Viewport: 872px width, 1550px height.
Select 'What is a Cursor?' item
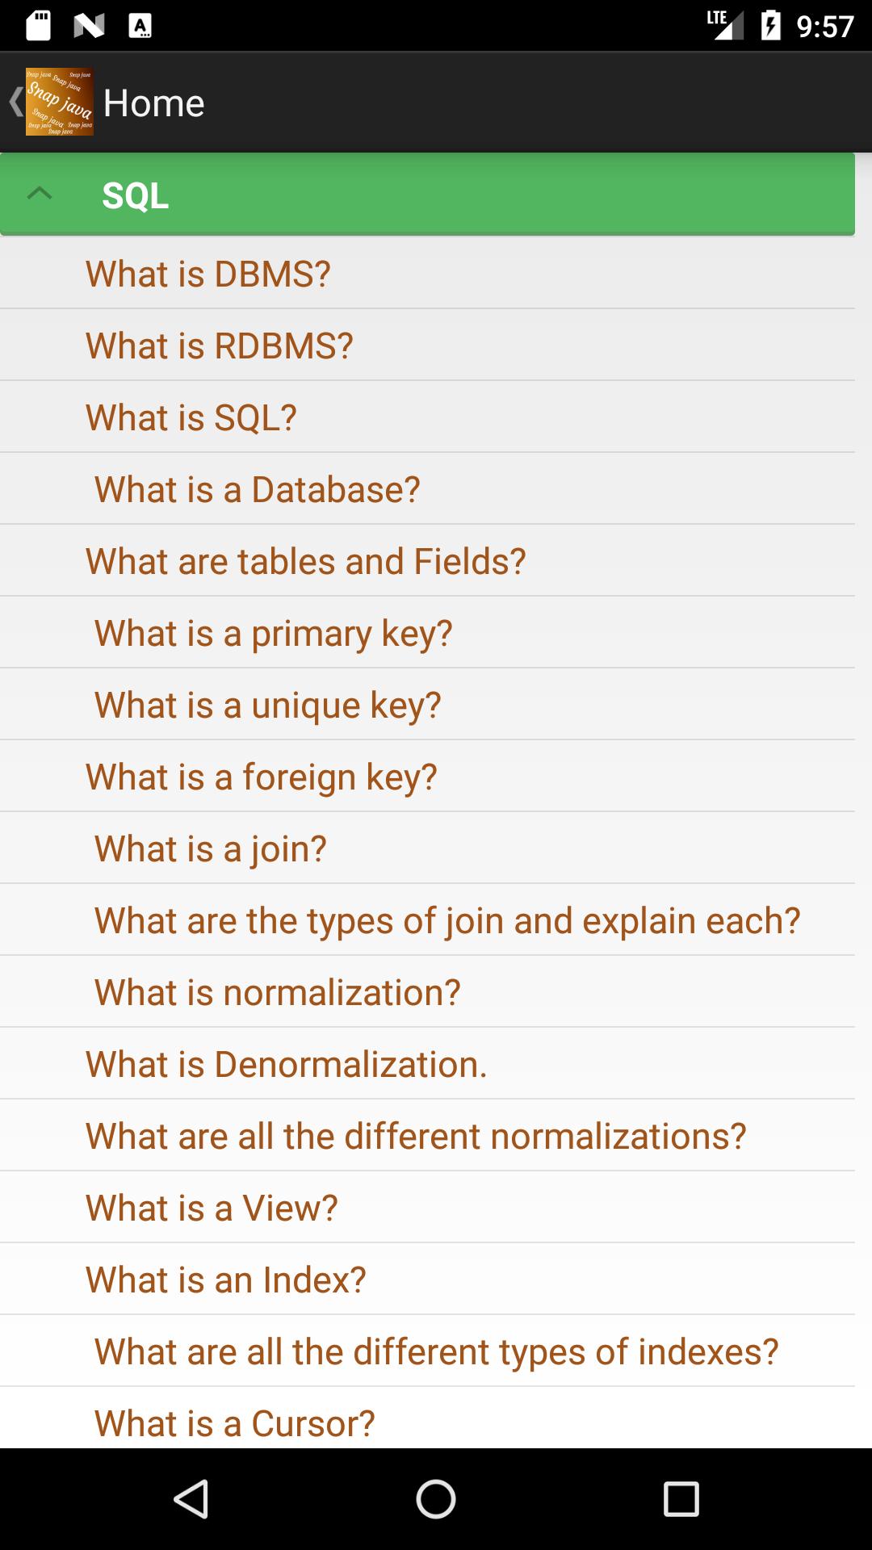427,1418
